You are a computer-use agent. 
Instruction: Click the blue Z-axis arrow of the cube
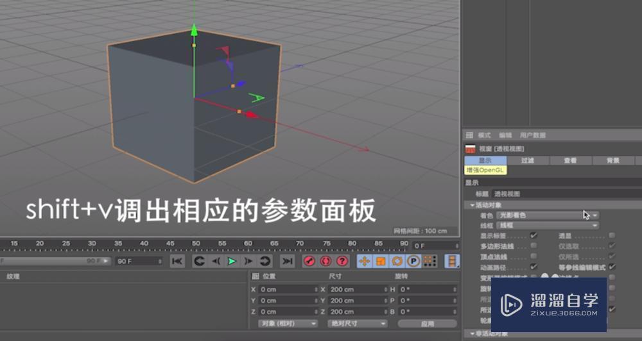click(241, 84)
